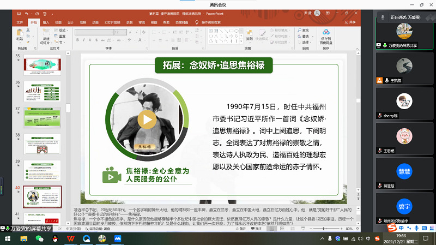This screenshot has height=245, width=436.
Task: Expand the font size dropdown
Action: pos(126,32)
